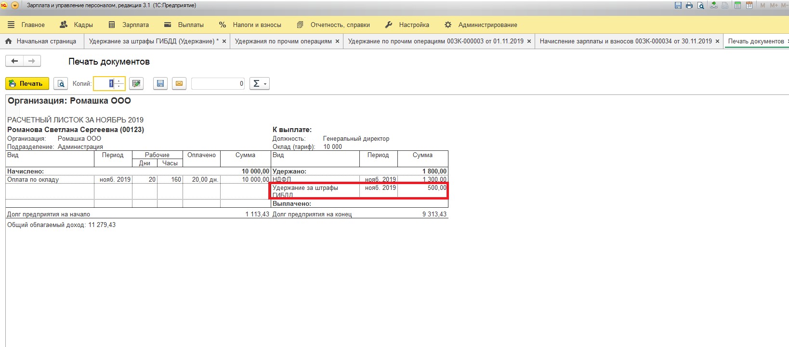Click the print preview icon beside Печать
789x347 pixels.
click(61, 84)
